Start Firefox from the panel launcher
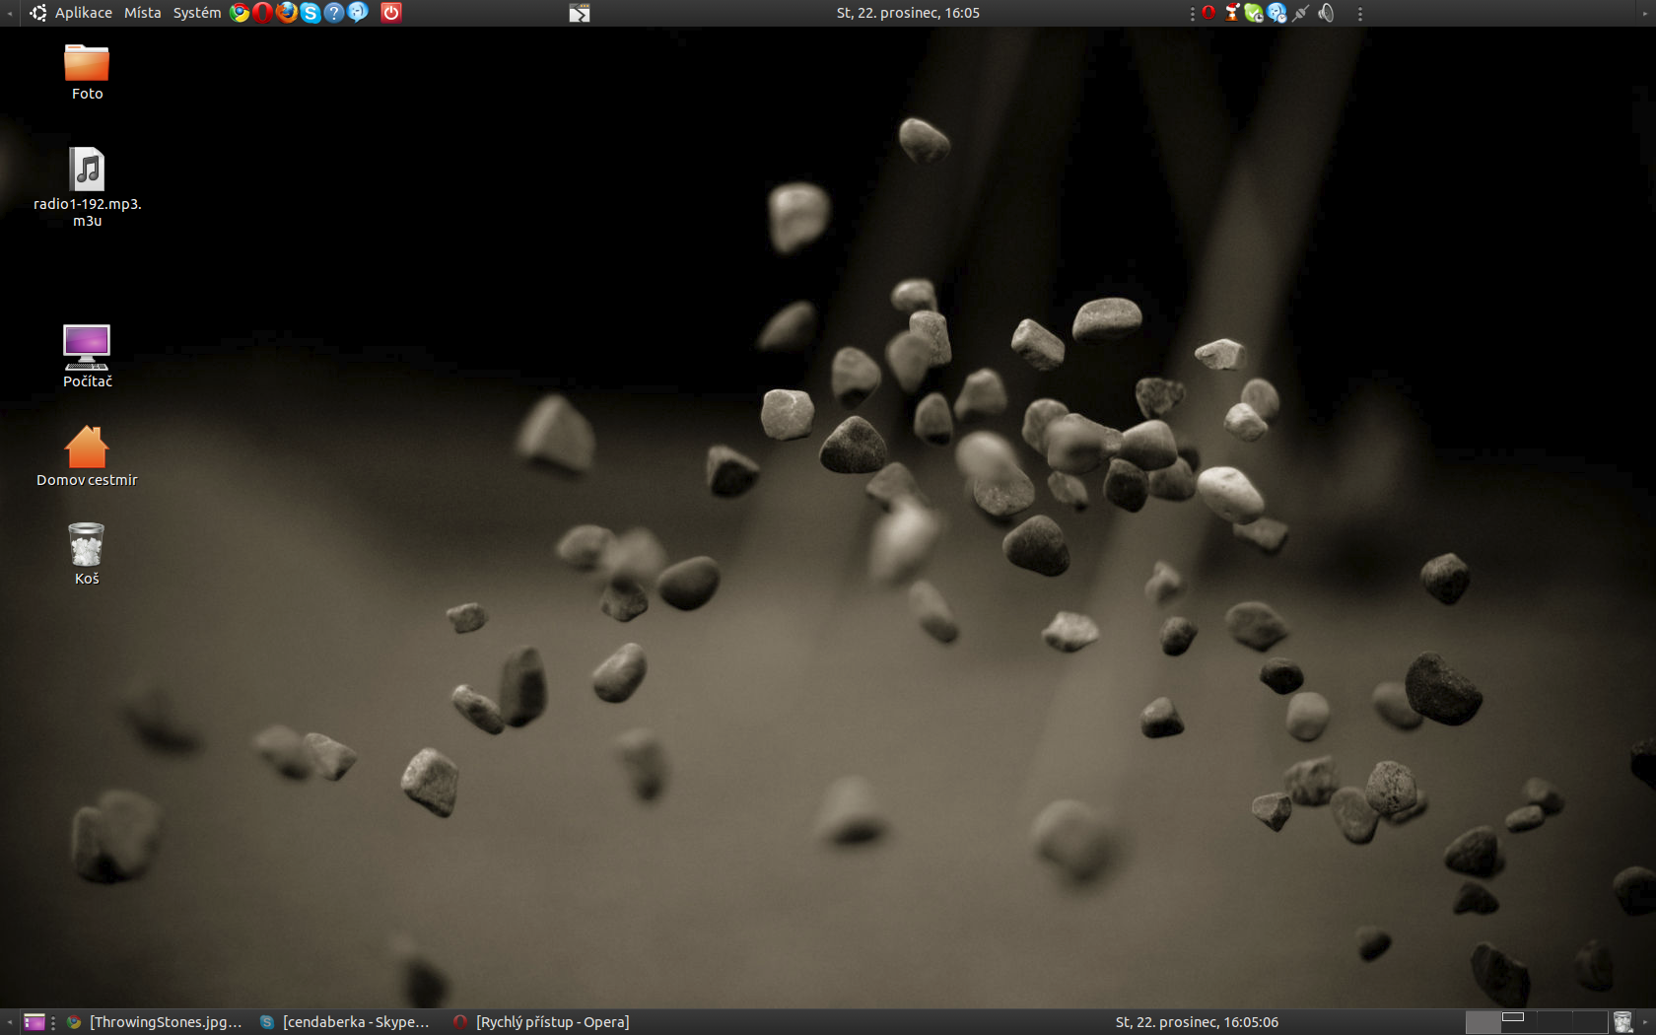The image size is (1656, 1035). pos(287,13)
